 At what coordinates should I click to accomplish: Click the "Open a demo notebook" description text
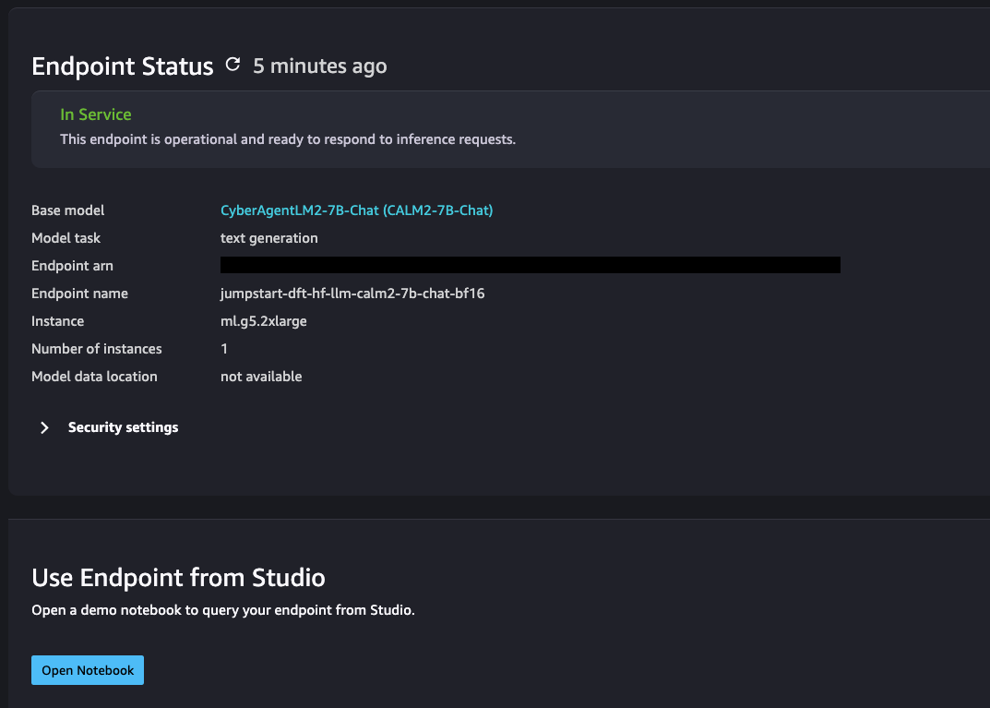point(223,610)
